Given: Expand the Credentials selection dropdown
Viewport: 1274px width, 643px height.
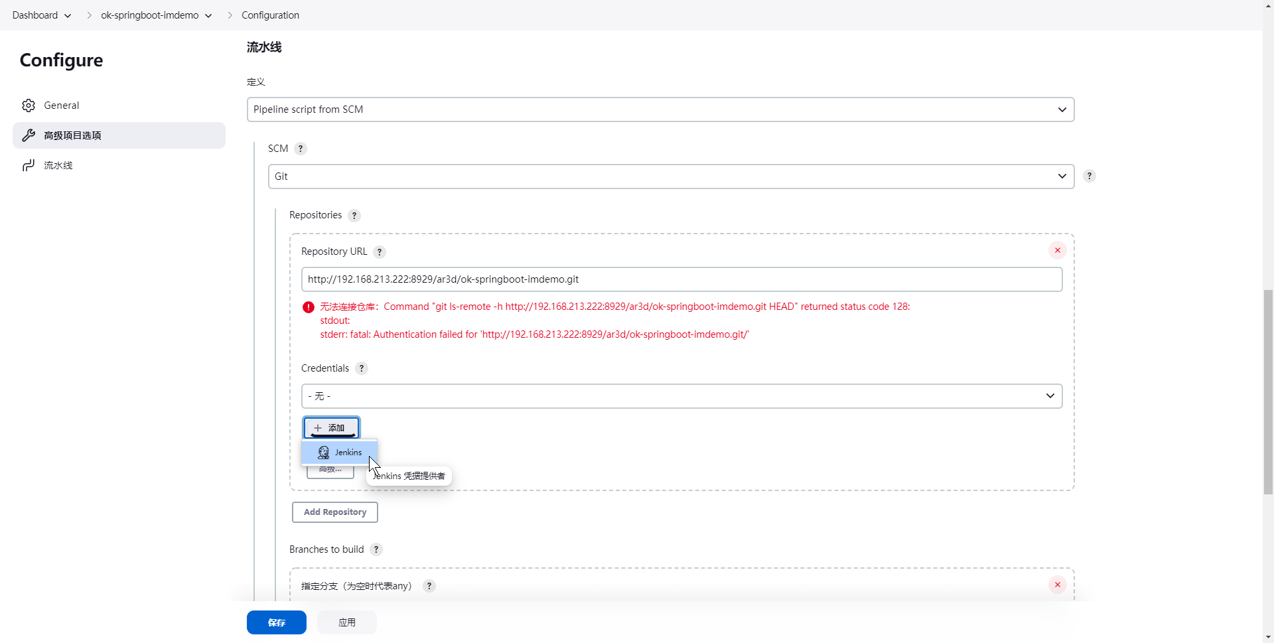Looking at the screenshot, I should pyautogui.click(x=681, y=396).
